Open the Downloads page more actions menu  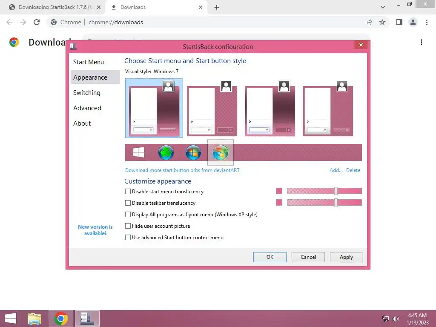tap(422, 42)
